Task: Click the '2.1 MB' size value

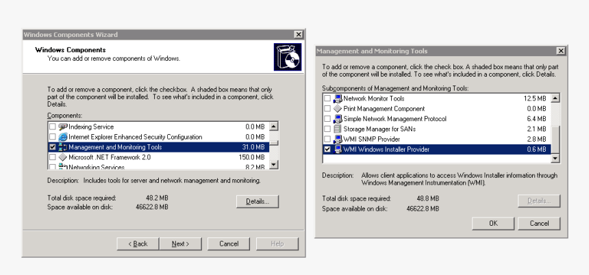Action: [536, 129]
